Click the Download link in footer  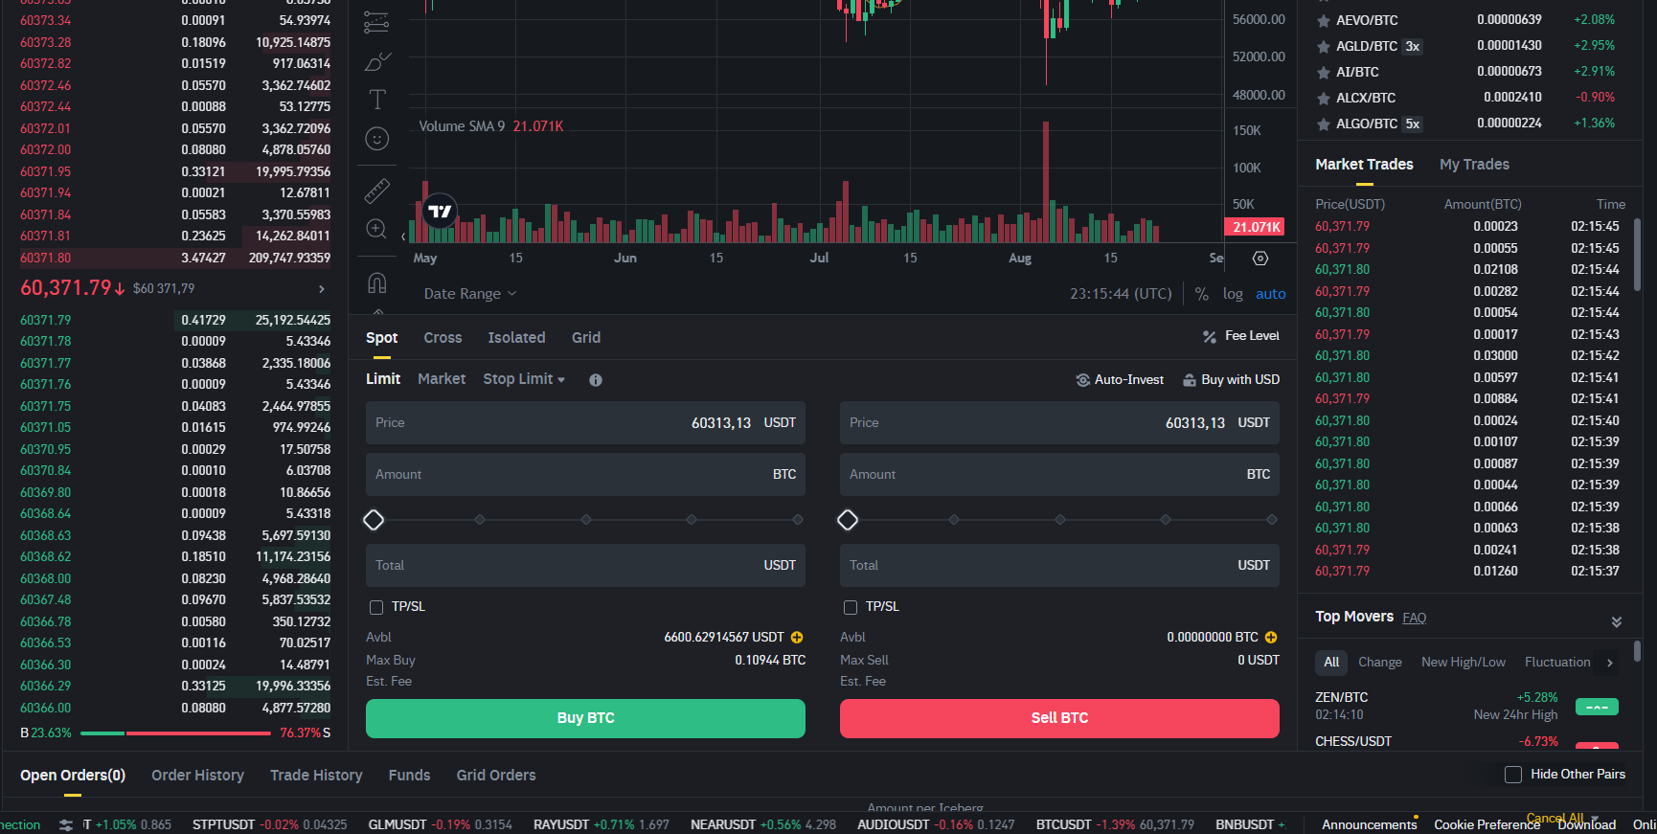tap(1586, 825)
